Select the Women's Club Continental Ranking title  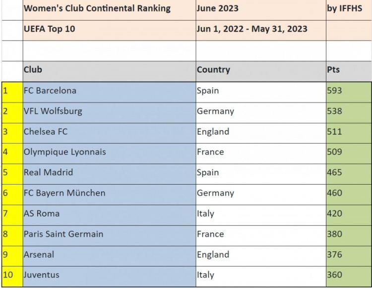tap(97, 8)
